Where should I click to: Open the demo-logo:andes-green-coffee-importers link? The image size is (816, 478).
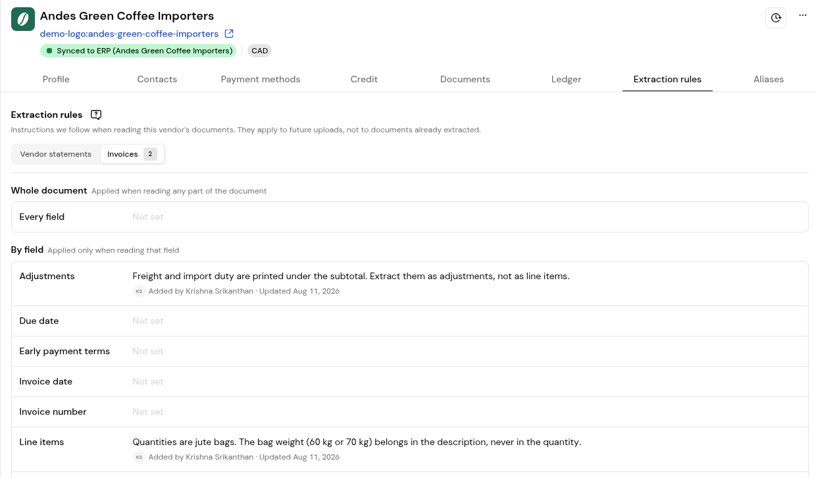pyautogui.click(x=129, y=34)
